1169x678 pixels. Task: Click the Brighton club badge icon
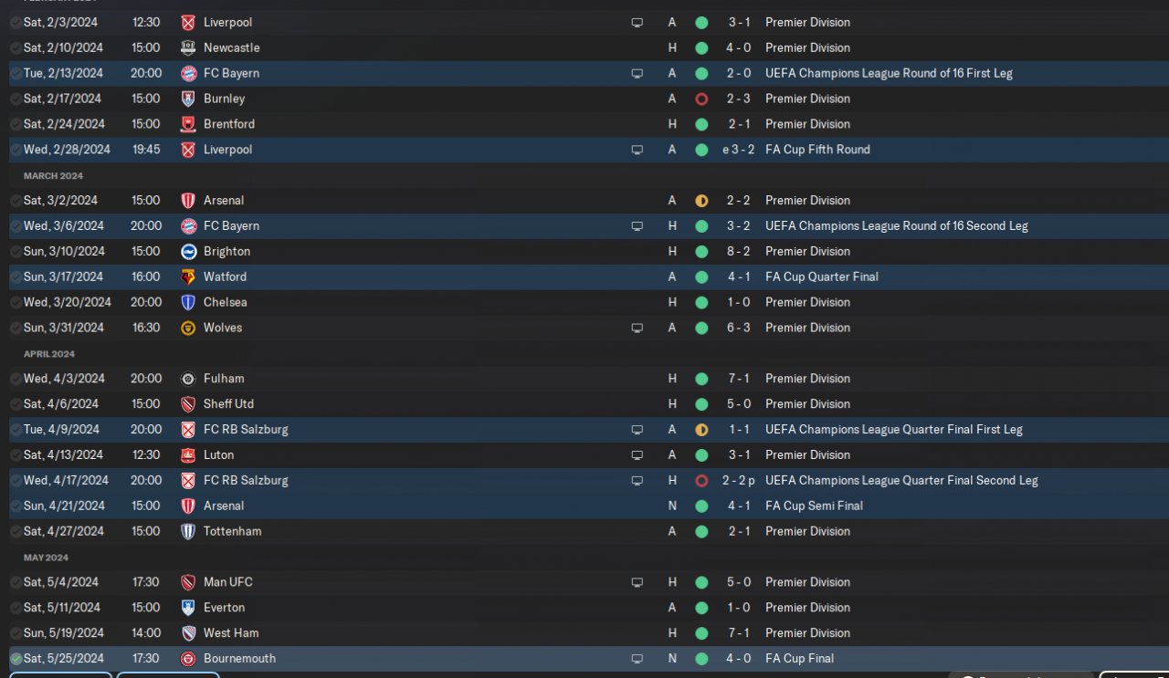(x=188, y=251)
